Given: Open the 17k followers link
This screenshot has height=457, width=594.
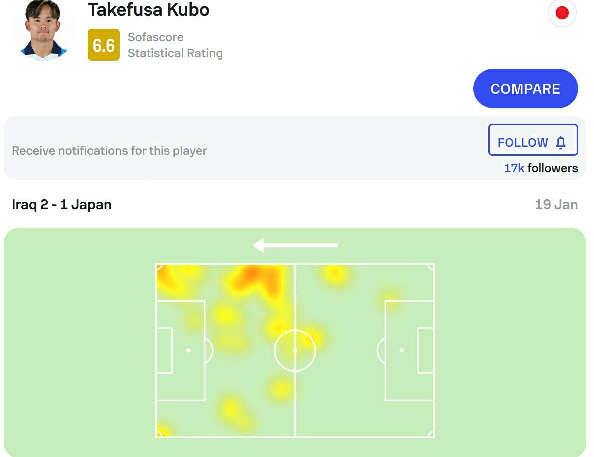Looking at the screenshot, I should coord(541,168).
